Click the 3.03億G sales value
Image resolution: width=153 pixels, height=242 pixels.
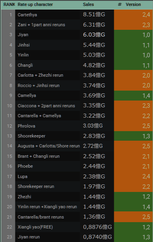point(93,126)
